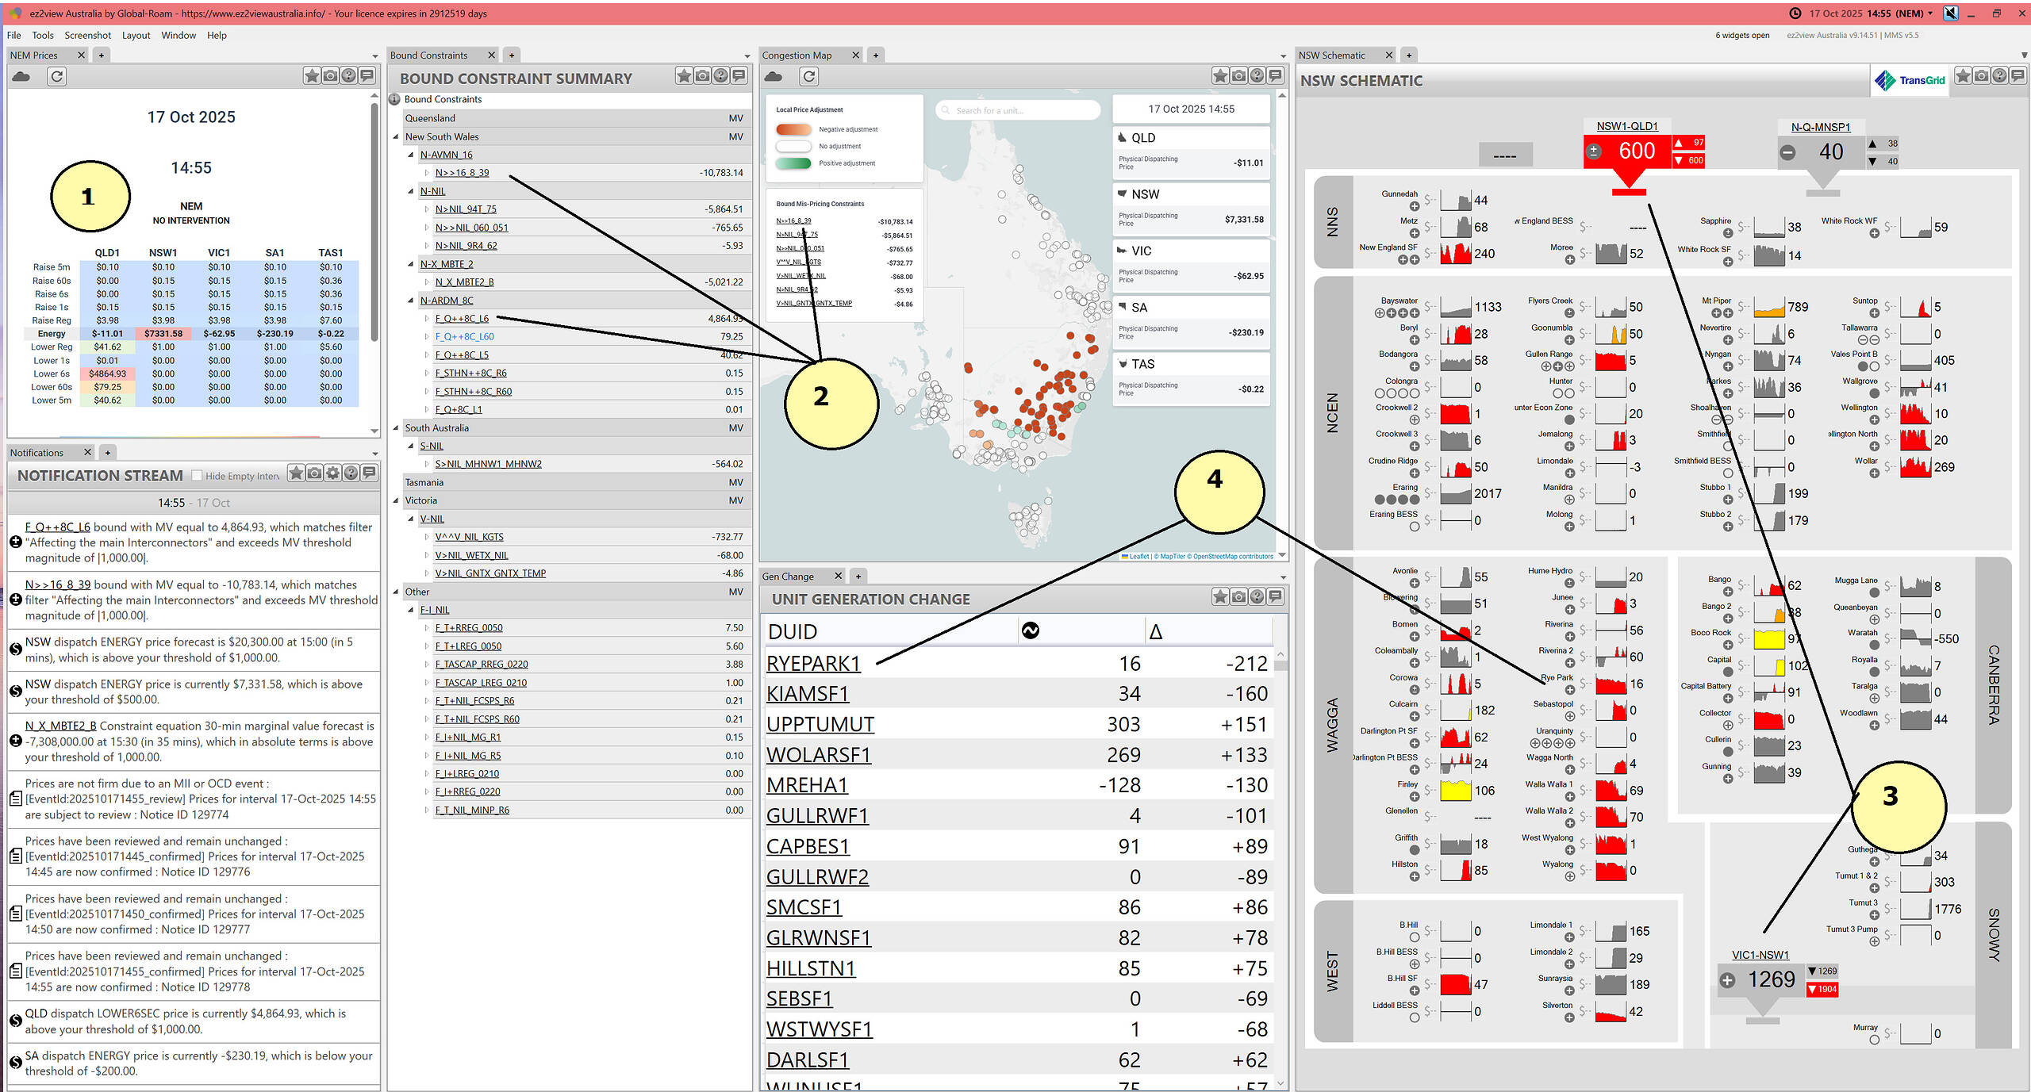
Task: Refresh the NEM Prices widget
Action: tap(56, 76)
